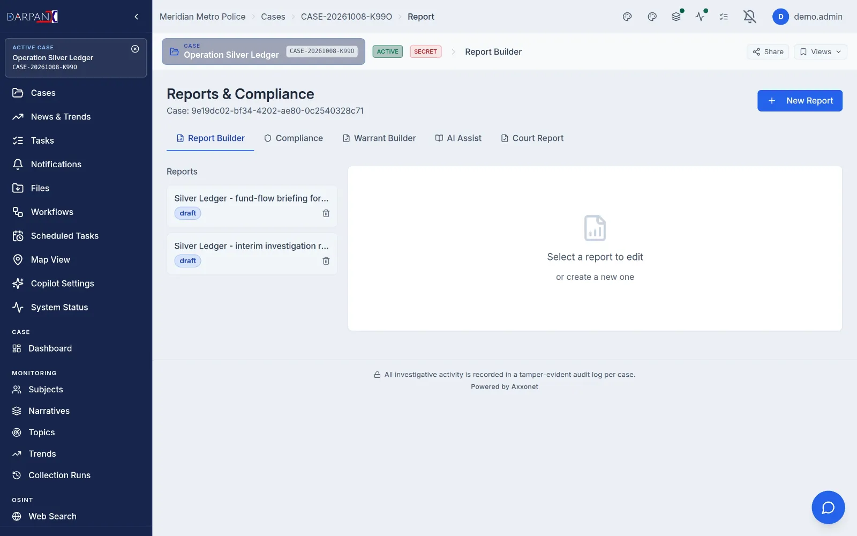Expand the Views dropdown

click(x=820, y=52)
